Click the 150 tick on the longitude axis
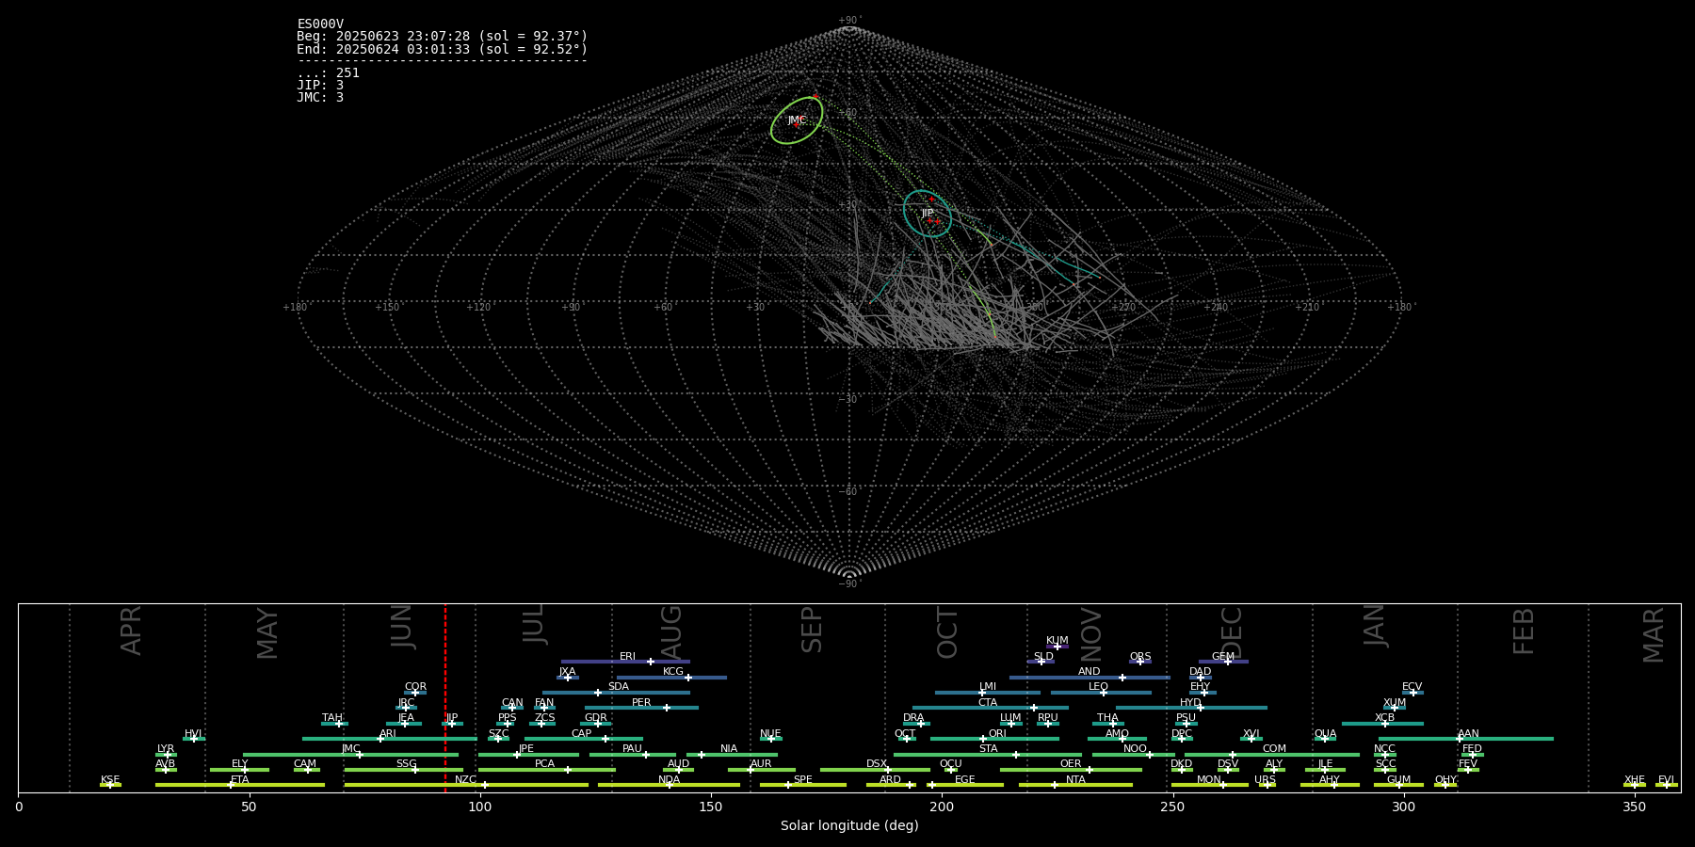1695x847 pixels. click(x=711, y=807)
